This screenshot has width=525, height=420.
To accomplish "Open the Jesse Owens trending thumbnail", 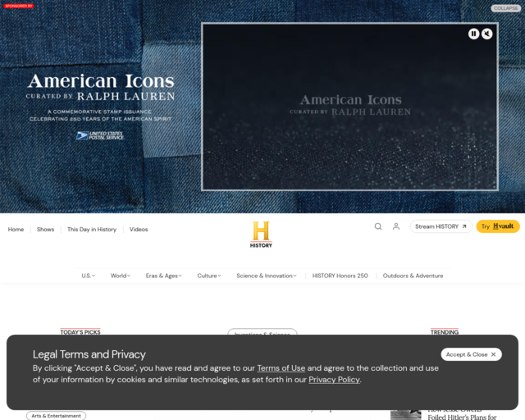I will click(x=406, y=414).
